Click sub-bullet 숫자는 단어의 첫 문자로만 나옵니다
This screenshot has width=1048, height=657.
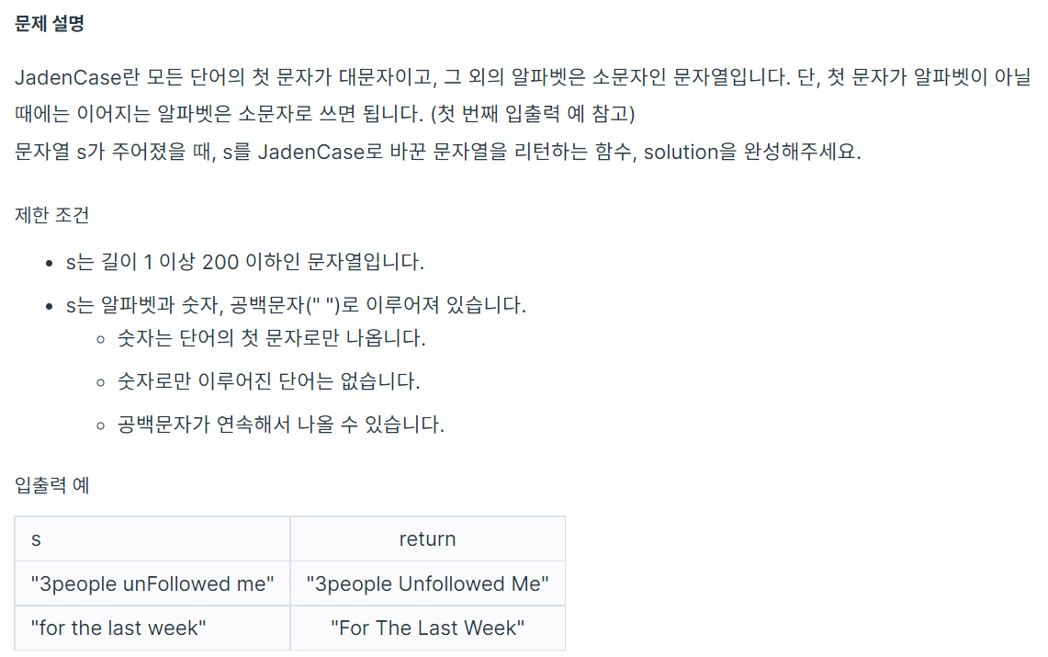click(271, 338)
